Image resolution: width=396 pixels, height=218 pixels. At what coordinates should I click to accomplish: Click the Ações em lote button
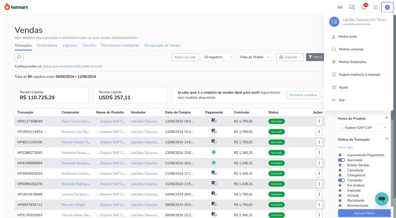point(185,57)
